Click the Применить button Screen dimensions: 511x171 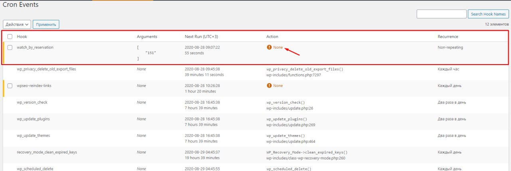pos(46,24)
